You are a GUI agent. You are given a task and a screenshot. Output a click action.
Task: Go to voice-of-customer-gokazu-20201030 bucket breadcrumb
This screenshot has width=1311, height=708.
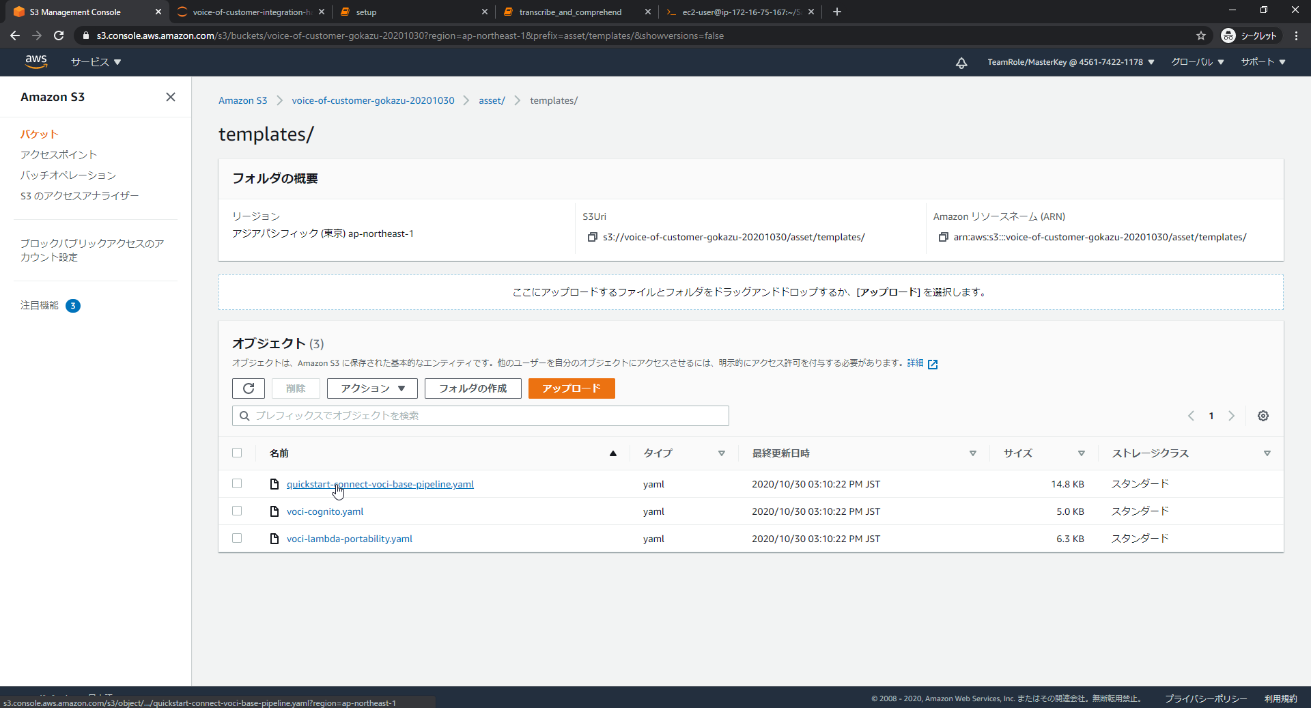[x=373, y=100]
